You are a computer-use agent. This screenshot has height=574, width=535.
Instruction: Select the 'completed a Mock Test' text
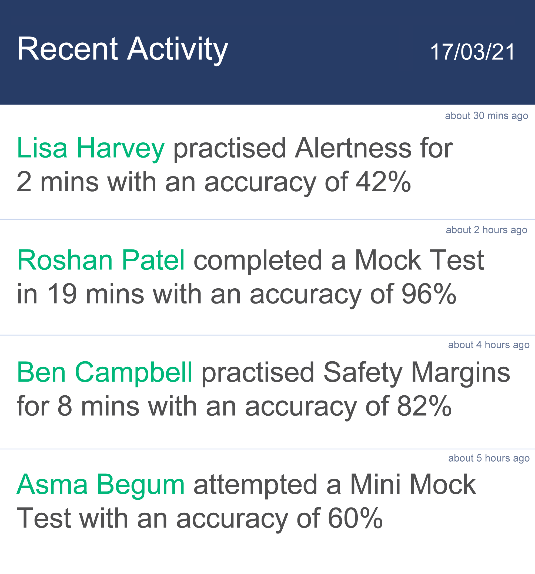339,261
